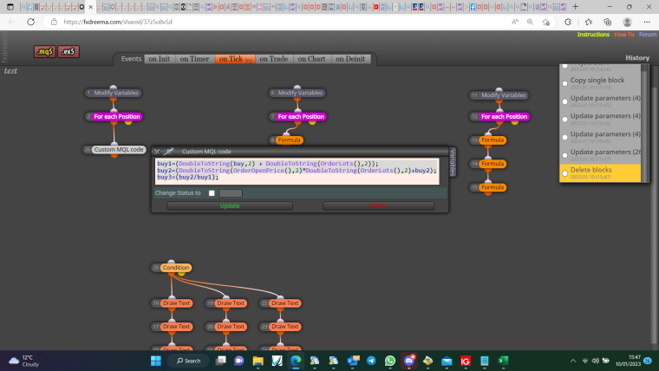This screenshot has height=371, width=659.
Task: Visit the Forum link
Action: (648, 35)
